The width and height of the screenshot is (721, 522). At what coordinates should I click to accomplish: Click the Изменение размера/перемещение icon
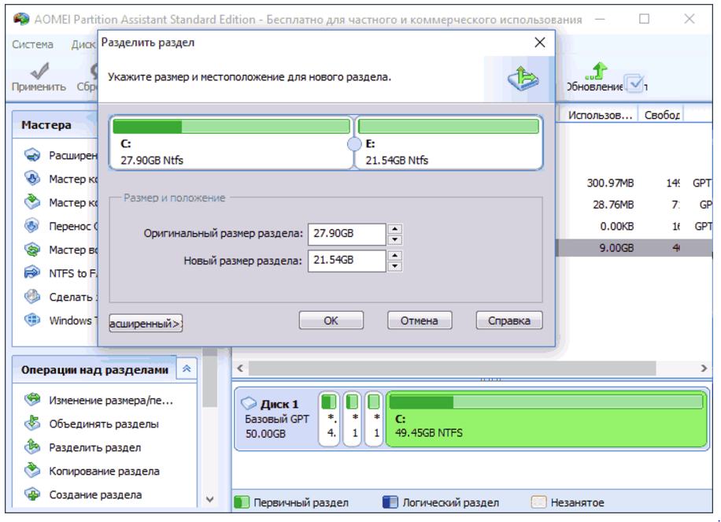(32, 400)
